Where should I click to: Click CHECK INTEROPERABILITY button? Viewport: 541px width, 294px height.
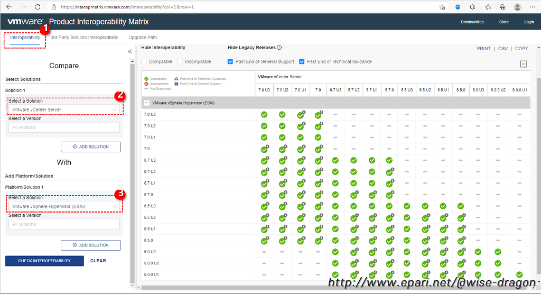point(44,261)
